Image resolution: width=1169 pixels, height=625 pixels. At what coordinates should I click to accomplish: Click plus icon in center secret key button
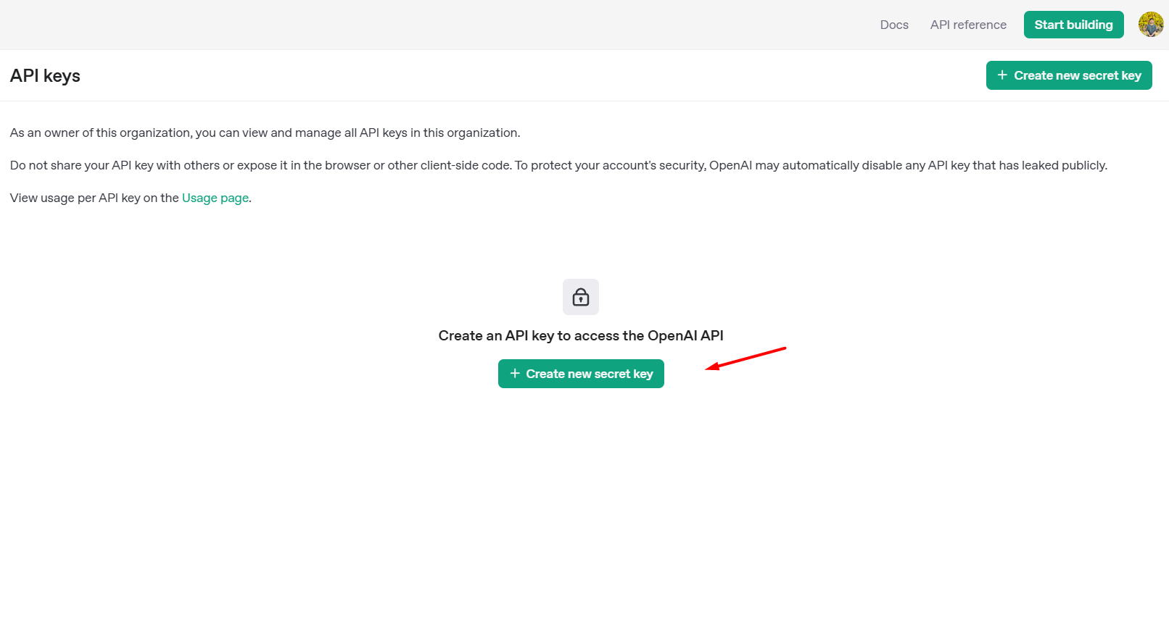pyautogui.click(x=515, y=374)
